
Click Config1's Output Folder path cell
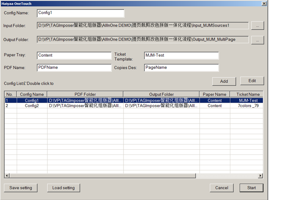161,100
